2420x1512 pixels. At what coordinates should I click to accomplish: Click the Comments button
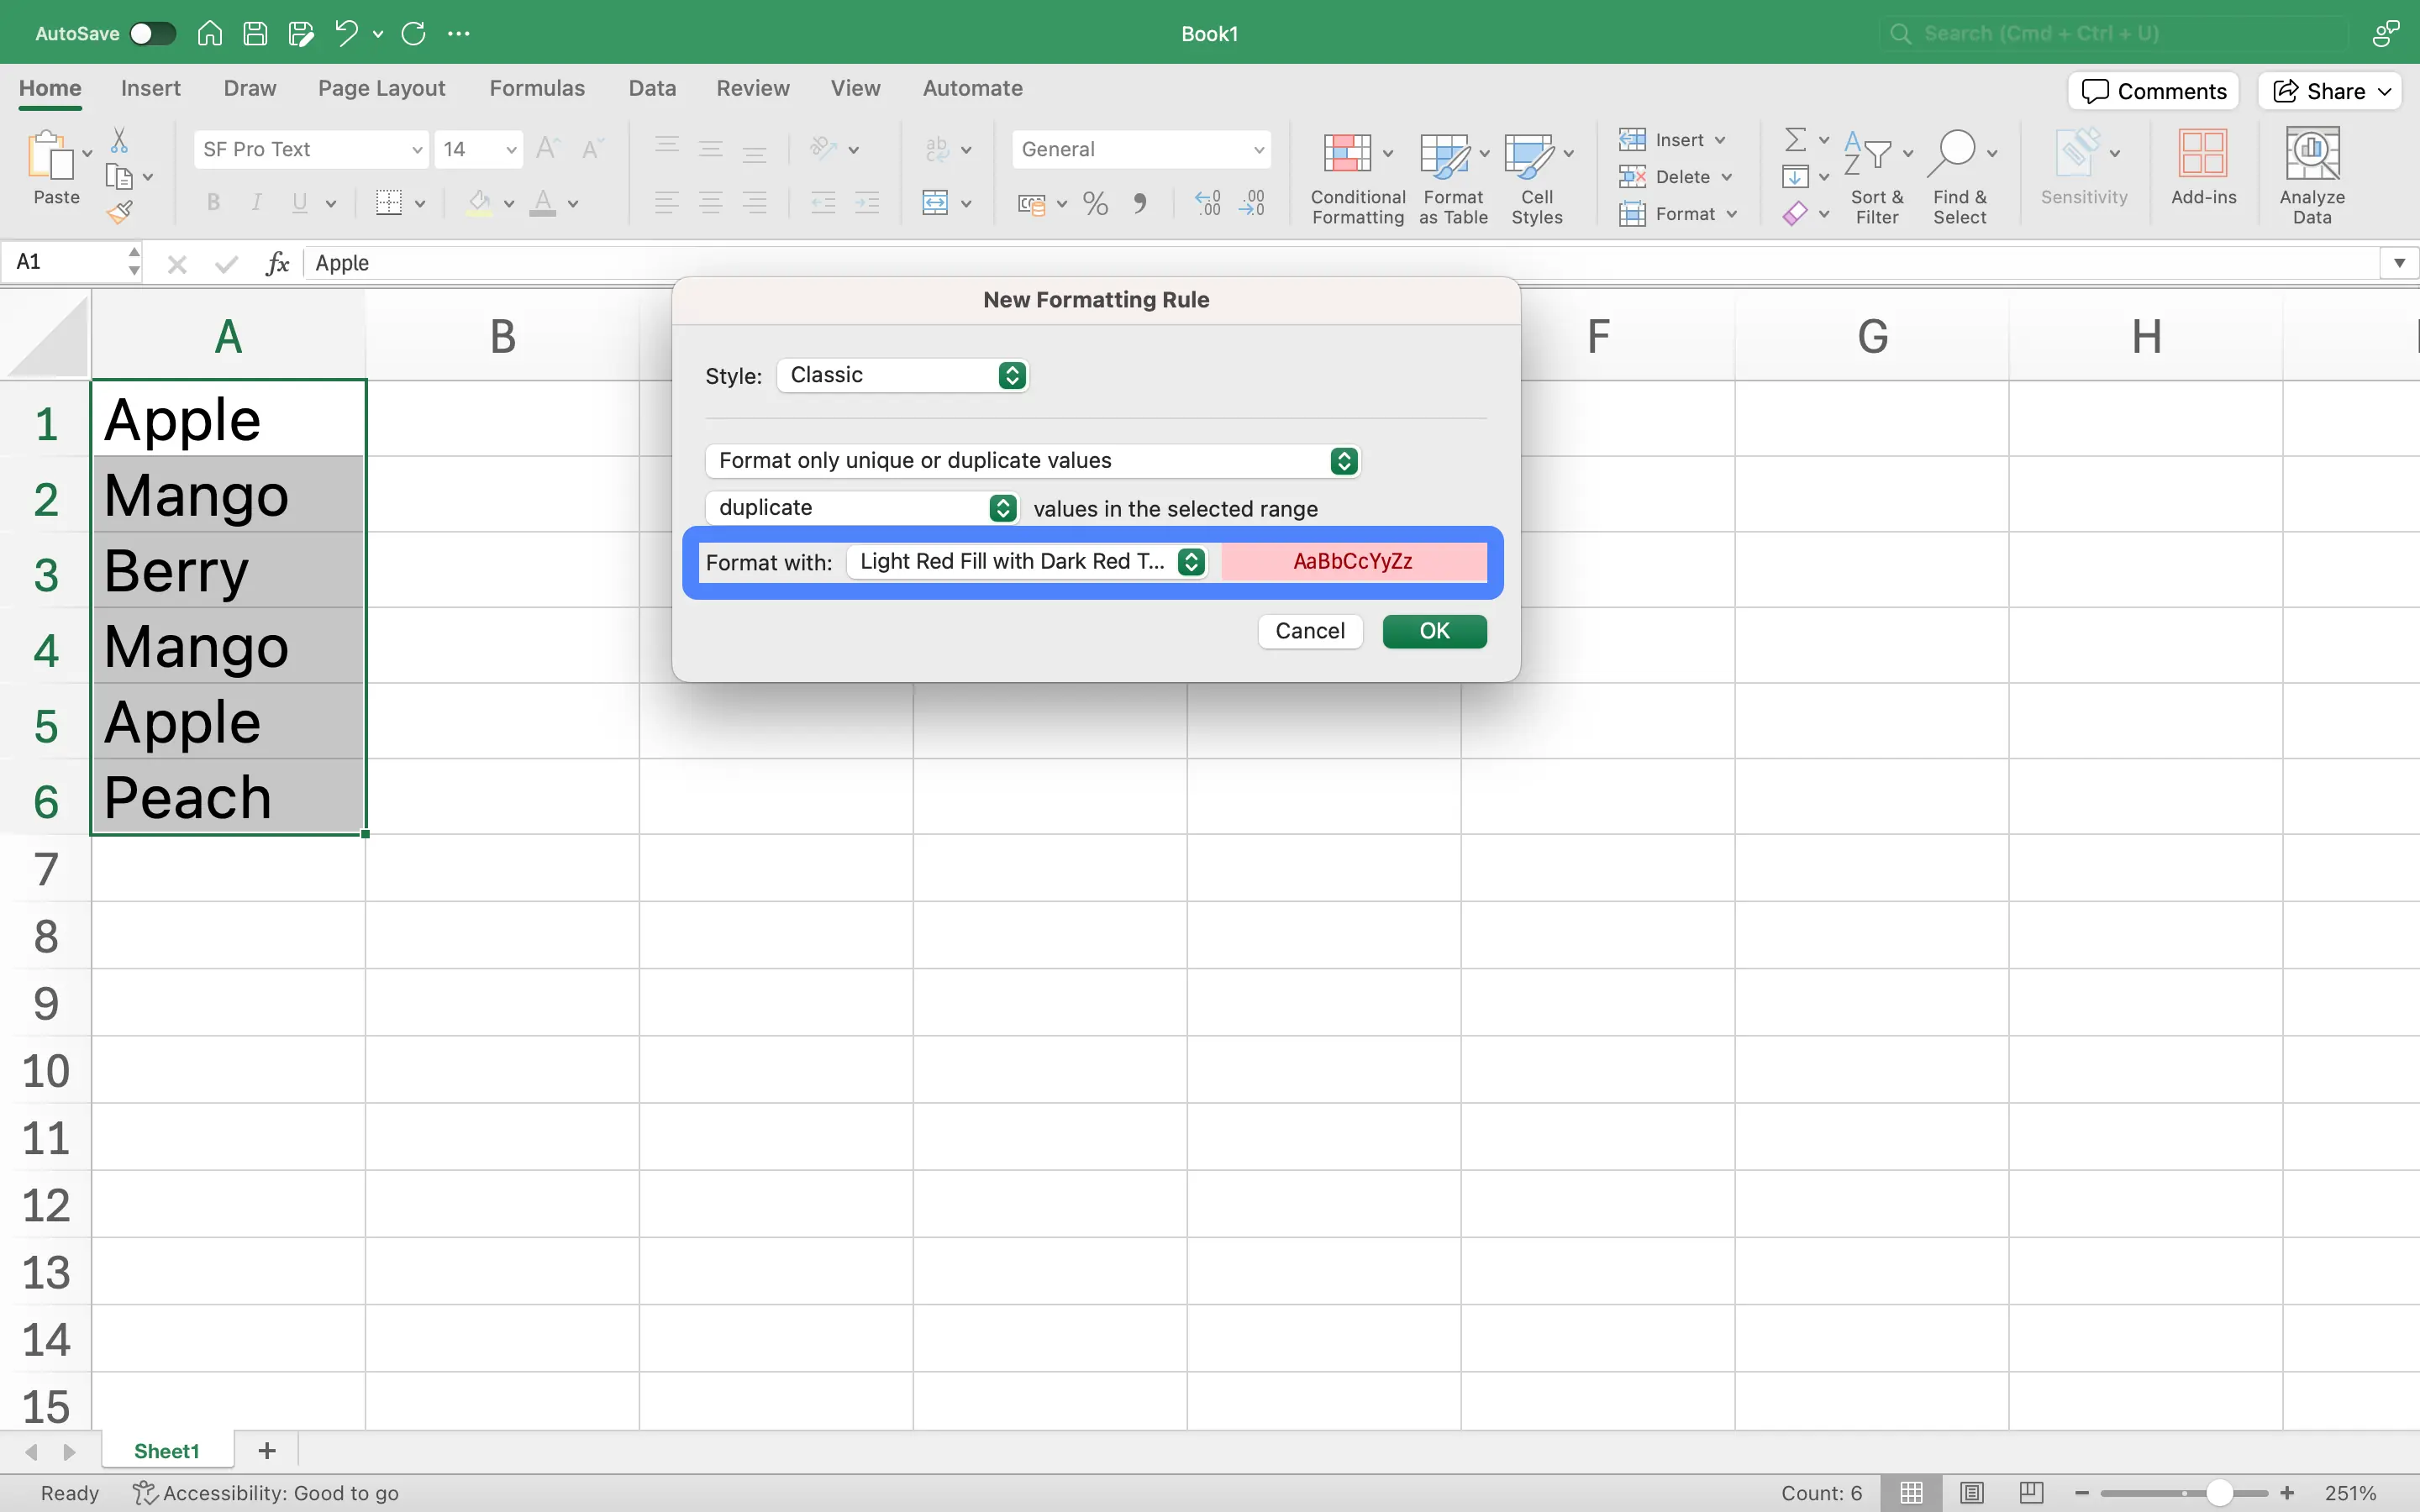[2153, 91]
